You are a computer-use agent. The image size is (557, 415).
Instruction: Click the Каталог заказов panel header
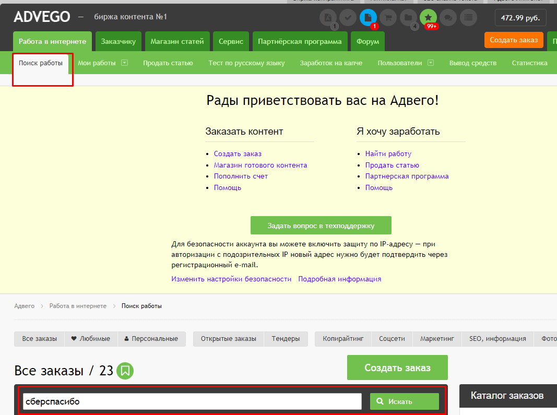coord(508,396)
